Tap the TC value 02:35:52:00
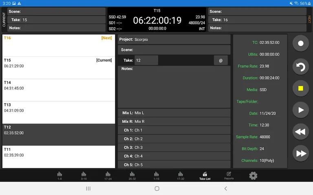Image resolution: width=313 pixels, height=195 pixels. (x=269, y=42)
